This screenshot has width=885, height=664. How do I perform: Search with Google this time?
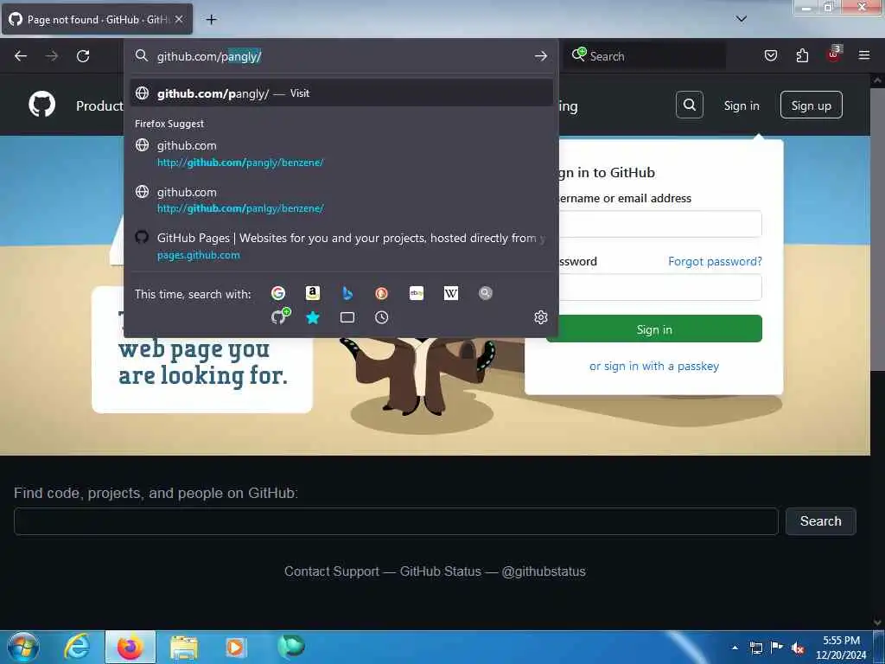[278, 293]
